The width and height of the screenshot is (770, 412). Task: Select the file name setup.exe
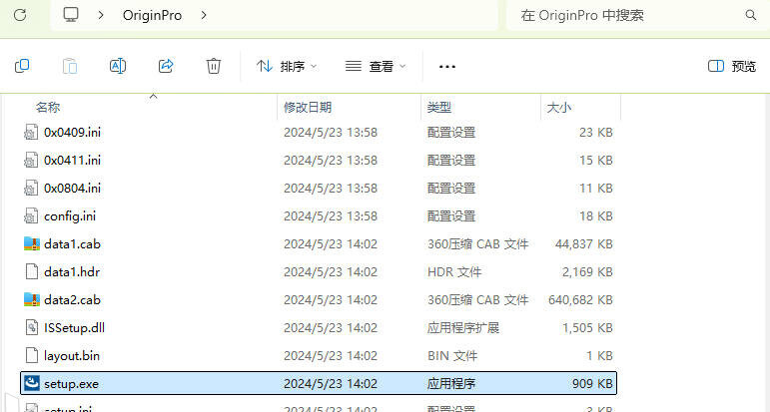[71, 383]
